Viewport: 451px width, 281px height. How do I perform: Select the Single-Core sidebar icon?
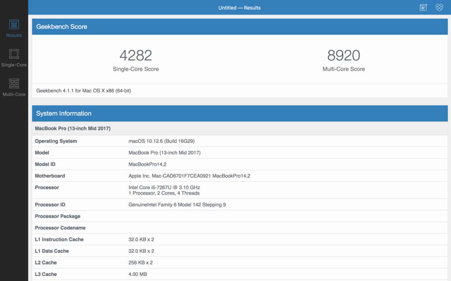click(x=14, y=54)
